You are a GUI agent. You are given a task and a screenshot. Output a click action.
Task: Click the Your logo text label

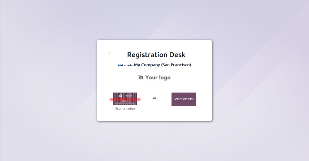click(x=158, y=77)
